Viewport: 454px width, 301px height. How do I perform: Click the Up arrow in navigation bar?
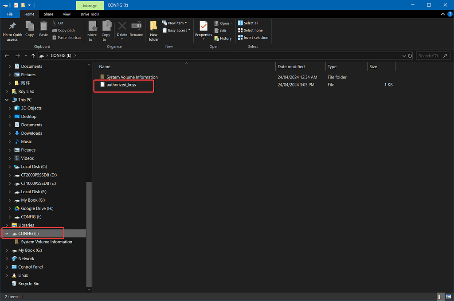point(33,55)
